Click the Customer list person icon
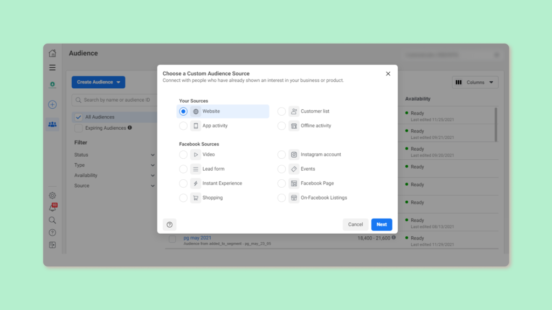 coord(294,111)
